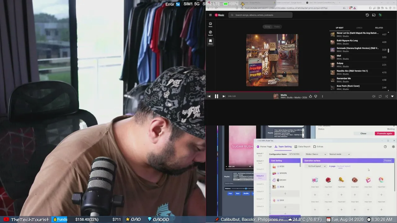
Task: Select Default 2 configuration
Action: coord(260,162)
